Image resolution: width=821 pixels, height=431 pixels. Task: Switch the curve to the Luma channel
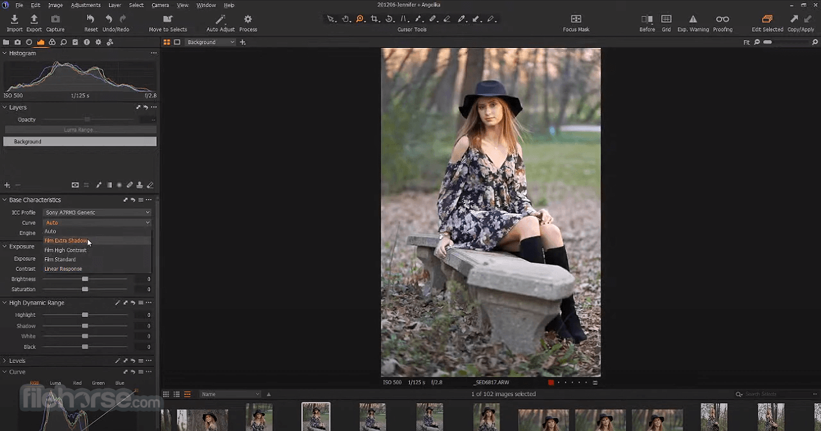(x=55, y=383)
